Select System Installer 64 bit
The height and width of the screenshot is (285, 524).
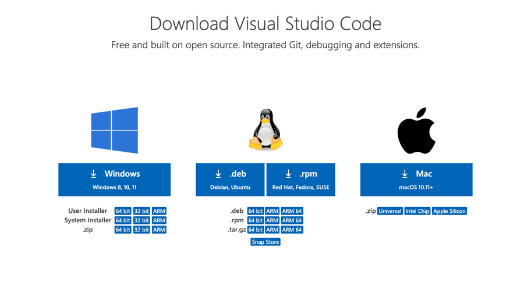pos(123,220)
